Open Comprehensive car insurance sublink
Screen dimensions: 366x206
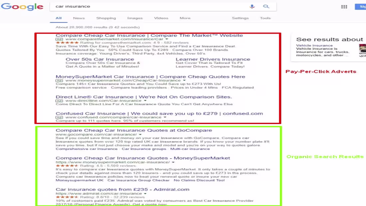(x=87, y=149)
